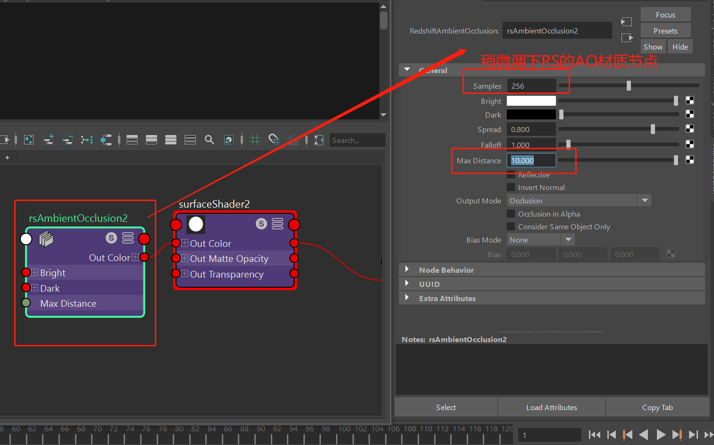
Task: Click the go to start of playback range button
Action: 595,435
